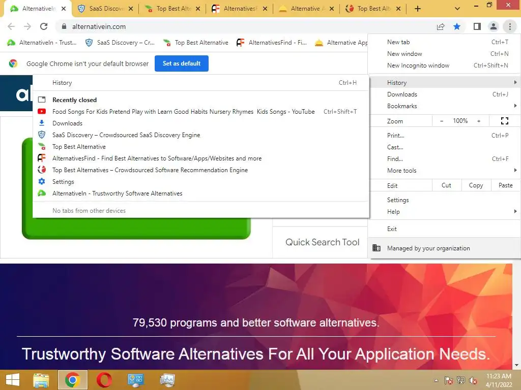Screen dimensions: 521x390
Task: Click Set as default button
Action: click(182, 63)
